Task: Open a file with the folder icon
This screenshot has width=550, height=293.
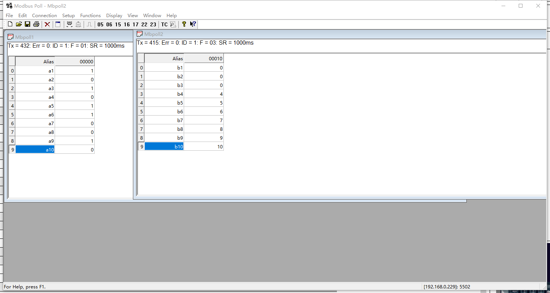Action: (19, 24)
